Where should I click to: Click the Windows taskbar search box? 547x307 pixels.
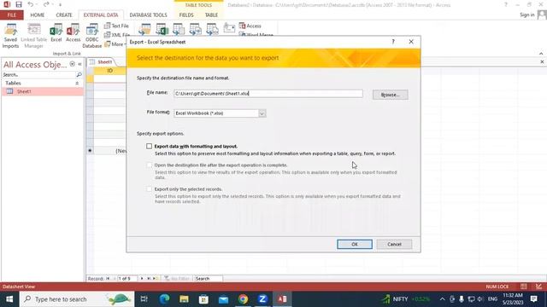pos(77,299)
